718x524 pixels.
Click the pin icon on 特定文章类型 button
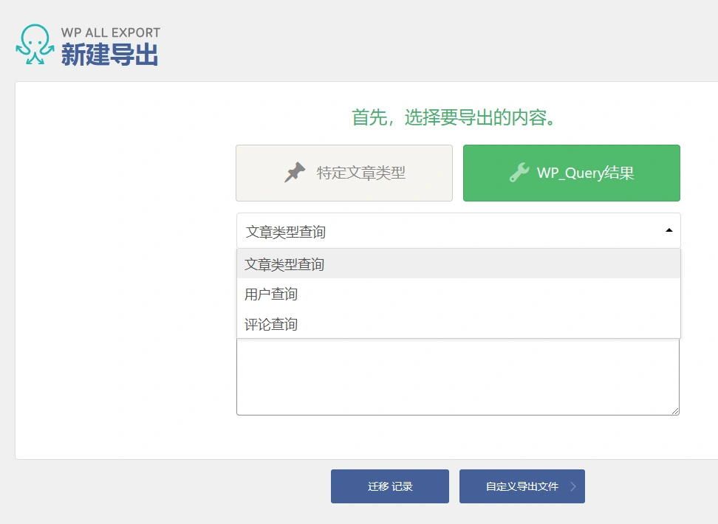point(295,172)
